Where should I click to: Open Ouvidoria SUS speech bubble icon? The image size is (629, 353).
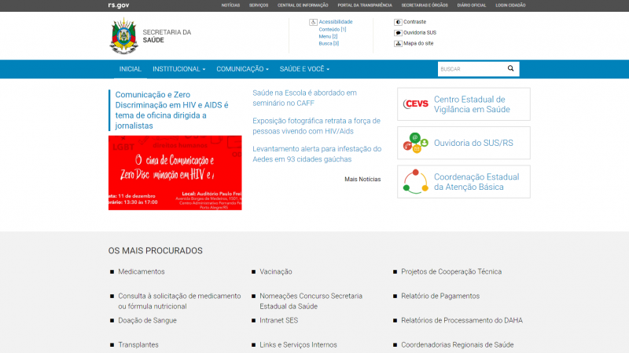(398, 33)
